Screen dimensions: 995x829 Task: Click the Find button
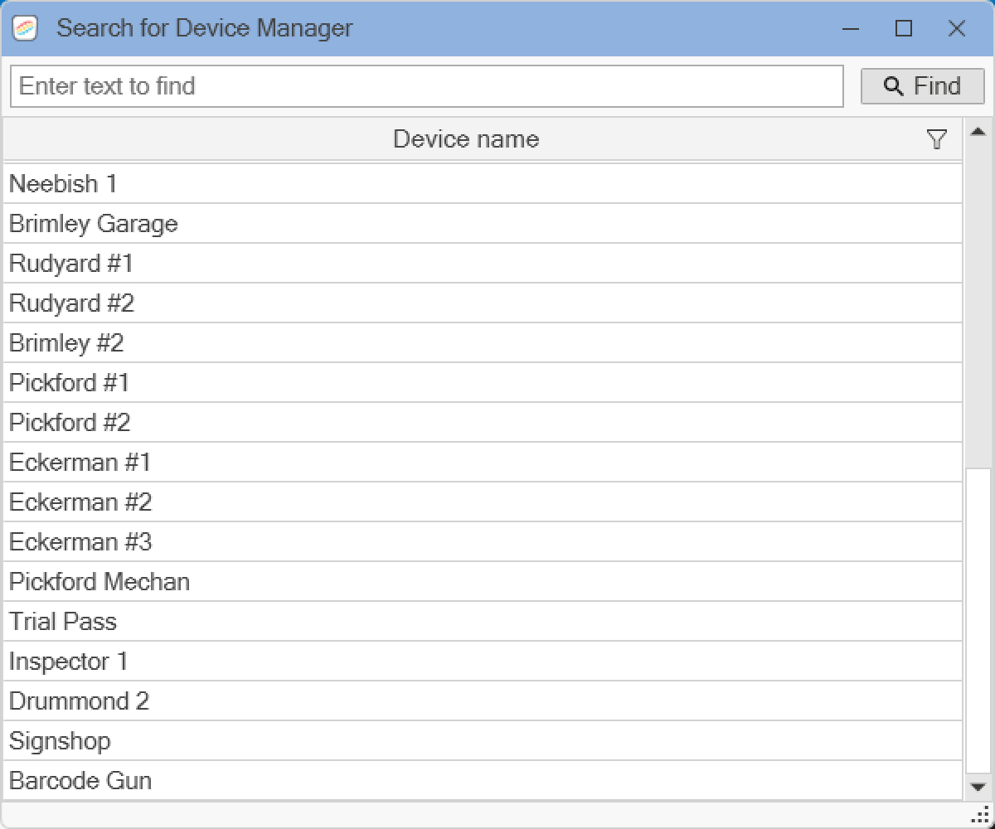click(x=922, y=86)
